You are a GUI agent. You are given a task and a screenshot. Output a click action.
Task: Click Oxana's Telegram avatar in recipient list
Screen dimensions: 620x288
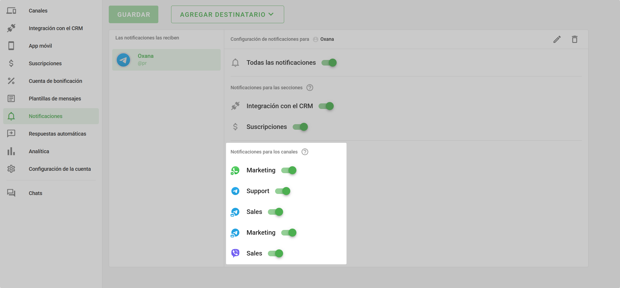click(123, 60)
